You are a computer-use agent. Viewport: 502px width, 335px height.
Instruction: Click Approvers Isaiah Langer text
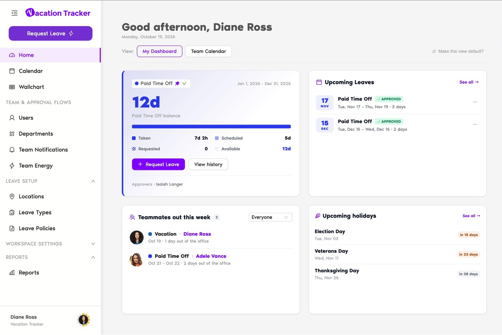click(x=157, y=184)
